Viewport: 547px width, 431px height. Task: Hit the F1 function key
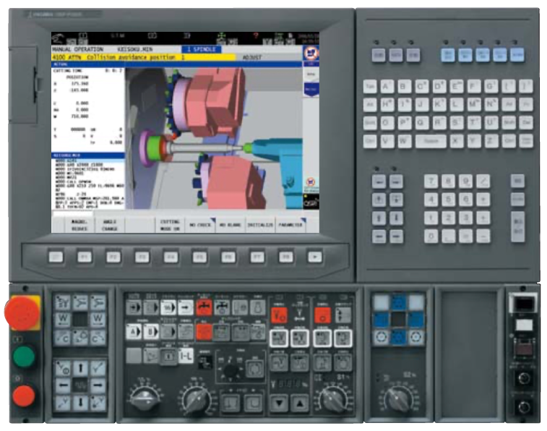pos(85,257)
